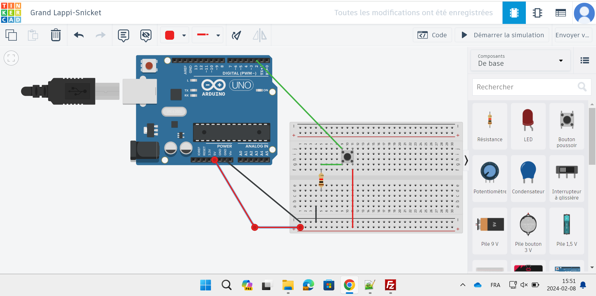Redo the last action
Image resolution: width=596 pixels, height=296 pixels.
(x=100, y=35)
